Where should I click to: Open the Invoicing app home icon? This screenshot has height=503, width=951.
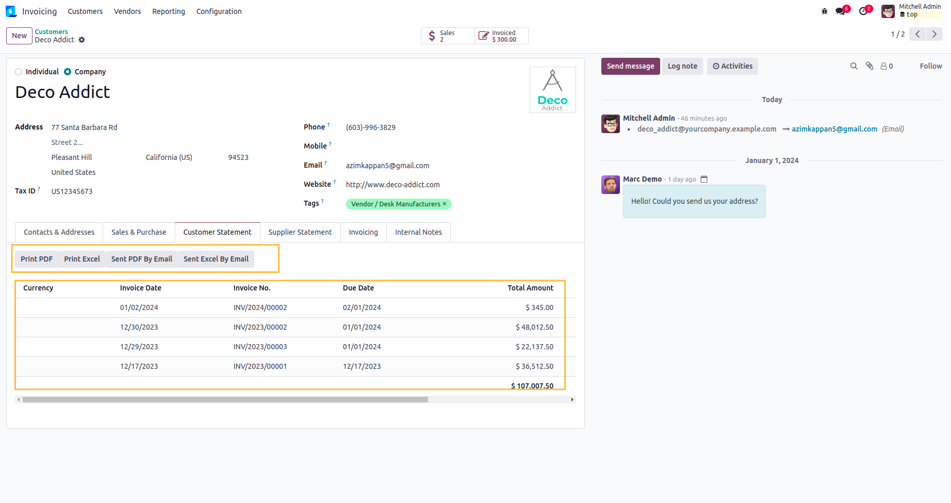click(11, 11)
